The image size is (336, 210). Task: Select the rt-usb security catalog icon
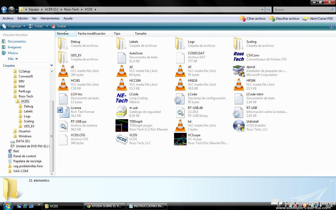pos(122,112)
